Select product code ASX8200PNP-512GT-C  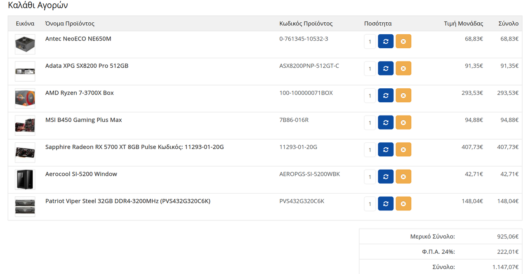(309, 66)
